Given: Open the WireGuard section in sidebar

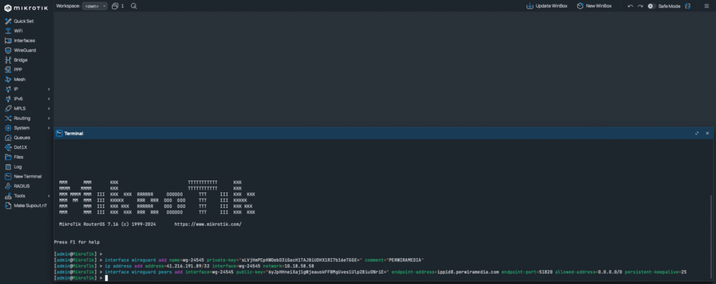Looking at the screenshot, I should pyautogui.click(x=24, y=50).
